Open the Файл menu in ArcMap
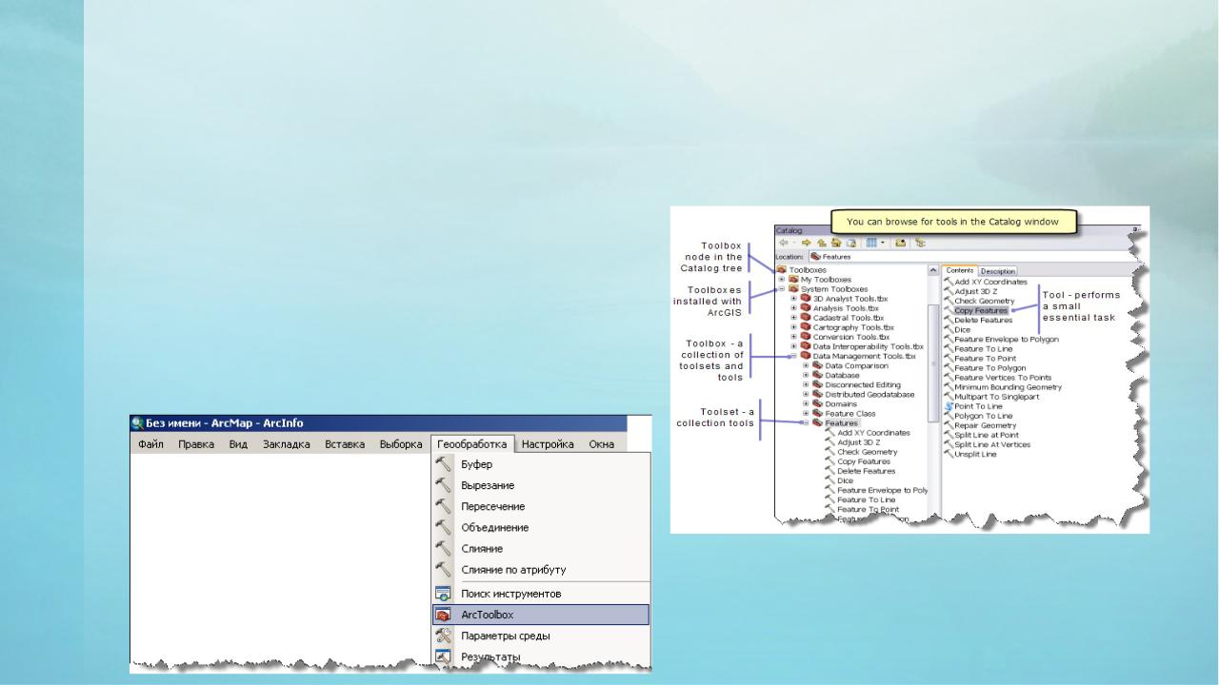Screen dimensions: 1219x685 pyautogui.click(x=150, y=444)
